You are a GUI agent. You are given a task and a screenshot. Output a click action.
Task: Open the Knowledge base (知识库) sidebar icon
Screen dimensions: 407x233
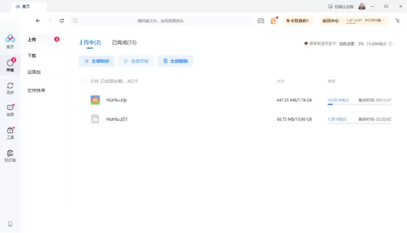point(10,156)
